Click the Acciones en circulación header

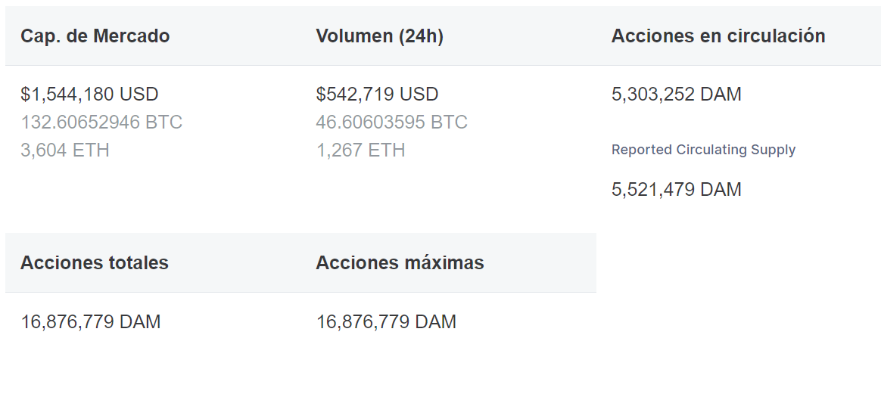tap(718, 36)
